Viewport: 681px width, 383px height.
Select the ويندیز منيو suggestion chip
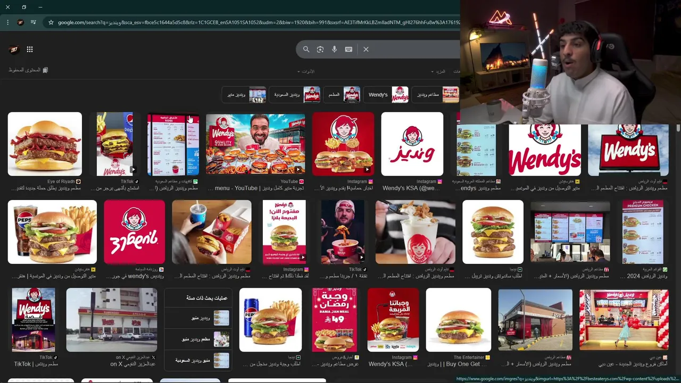click(244, 95)
